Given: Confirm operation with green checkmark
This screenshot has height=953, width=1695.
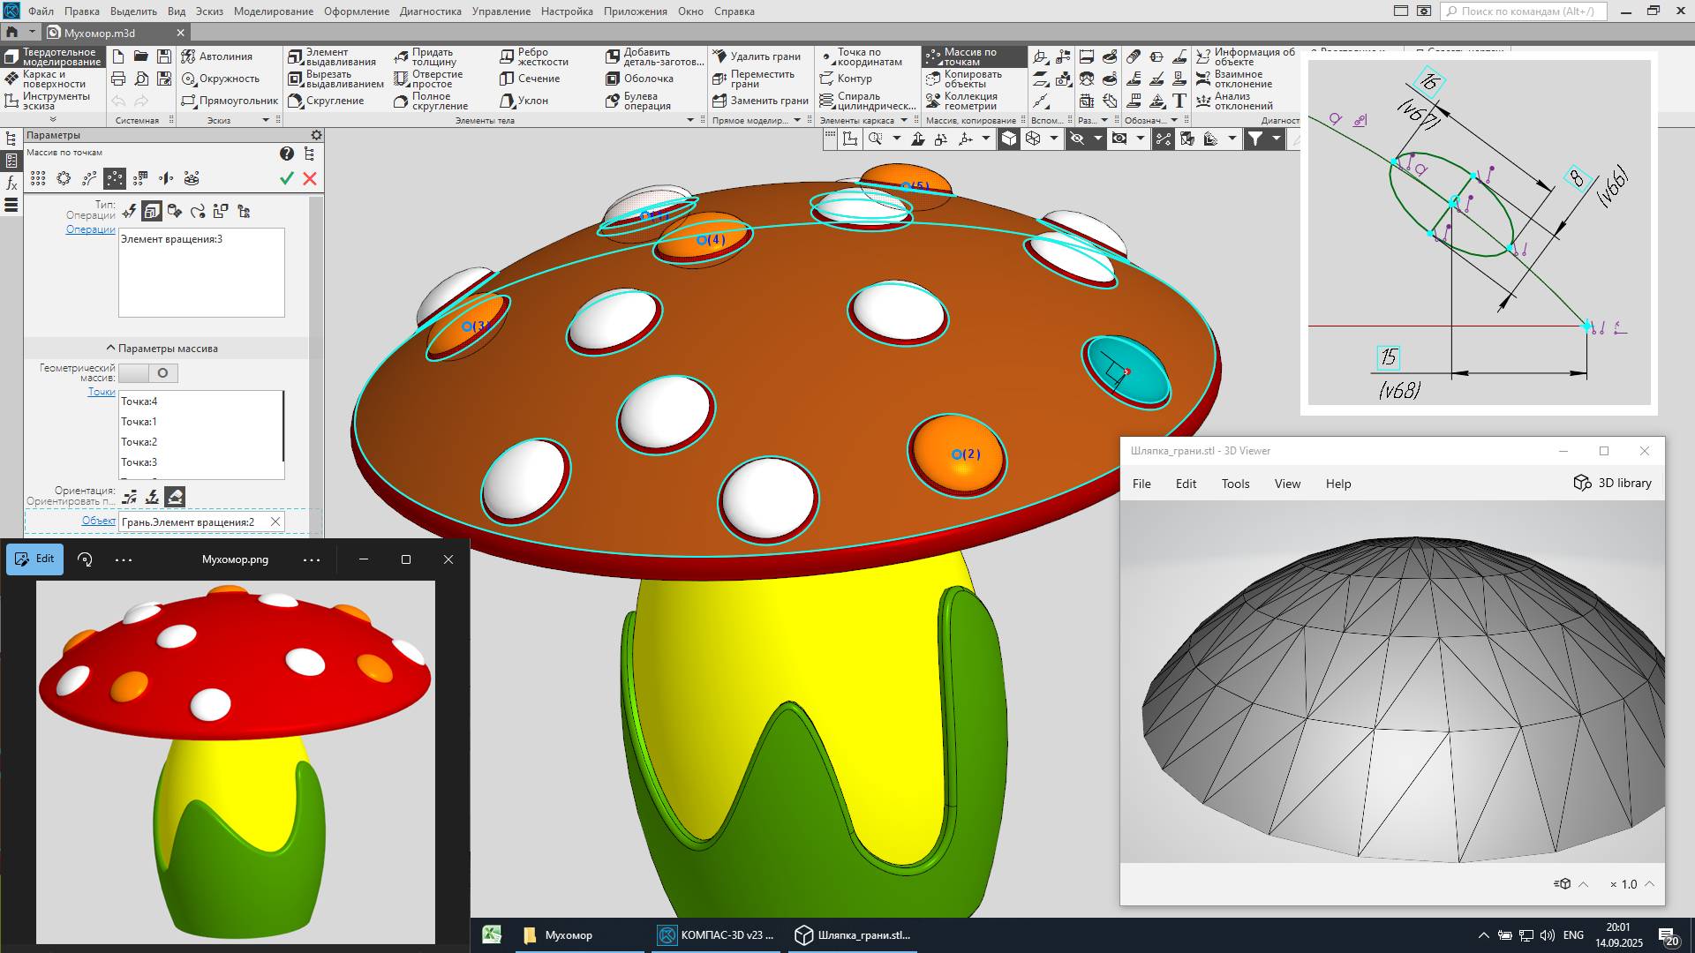Looking at the screenshot, I should pos(286,178).
